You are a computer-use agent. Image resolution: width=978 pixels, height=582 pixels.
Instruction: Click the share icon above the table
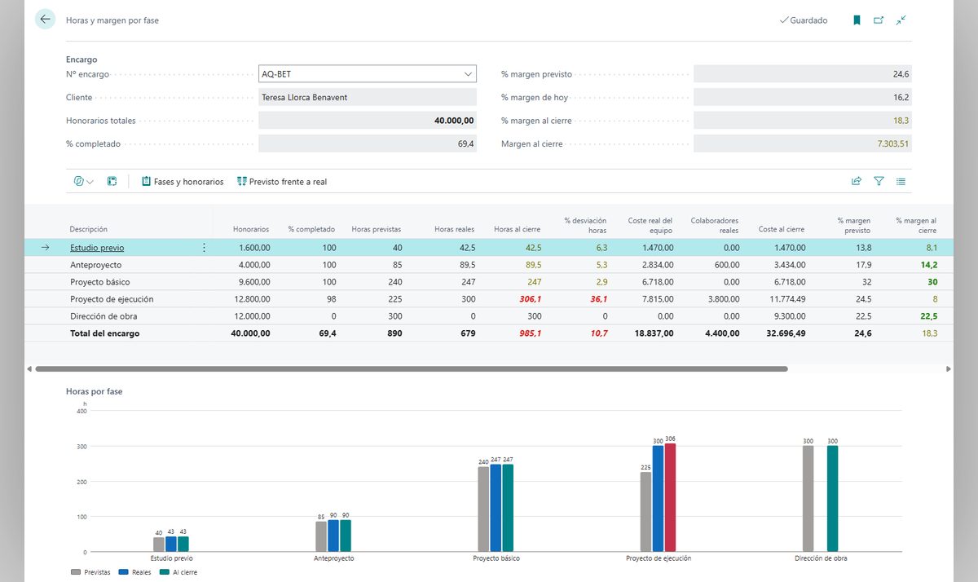(x=857, y=182)
